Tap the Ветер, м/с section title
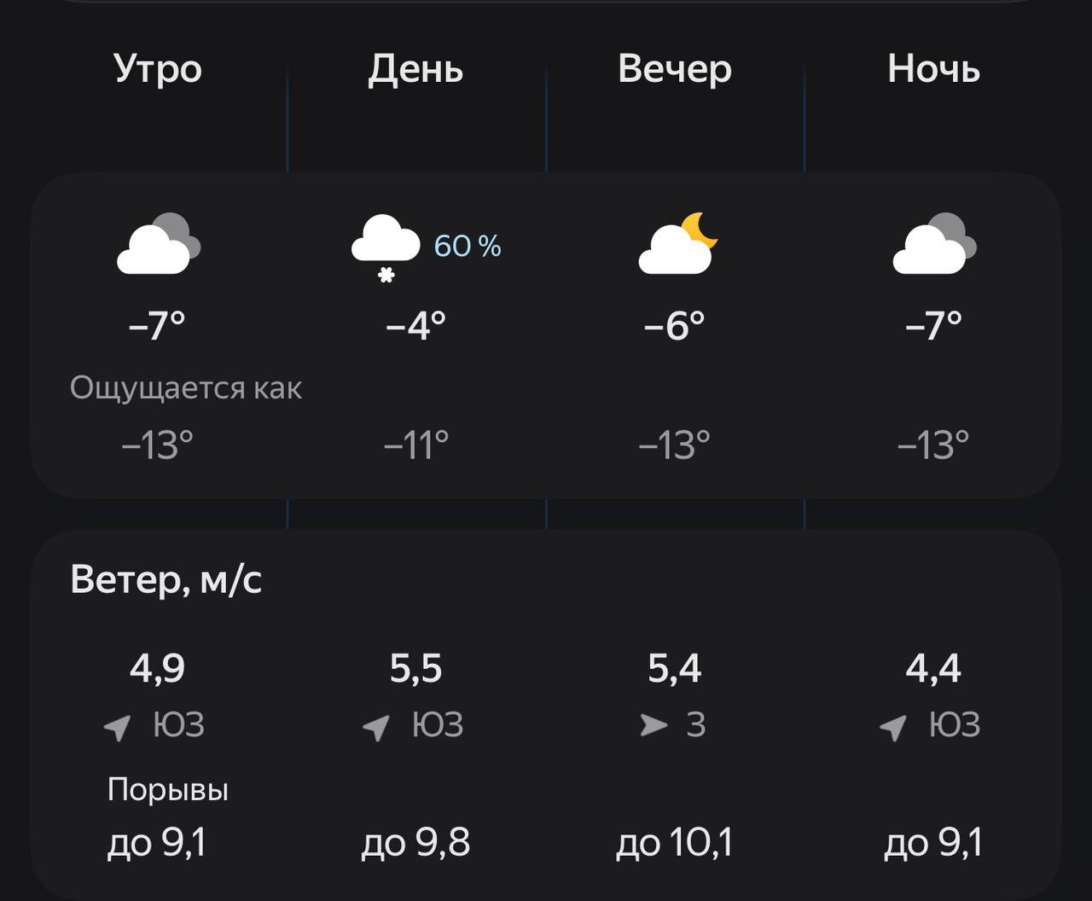The image size is (1092, 901). 166,580
